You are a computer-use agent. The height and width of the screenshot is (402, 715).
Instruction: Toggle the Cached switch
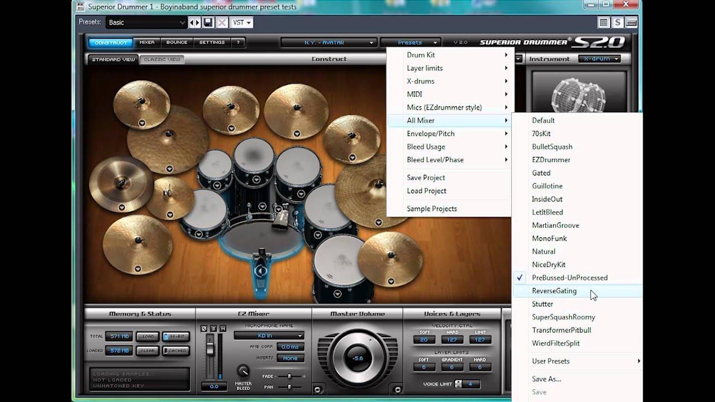click(176, 351)
